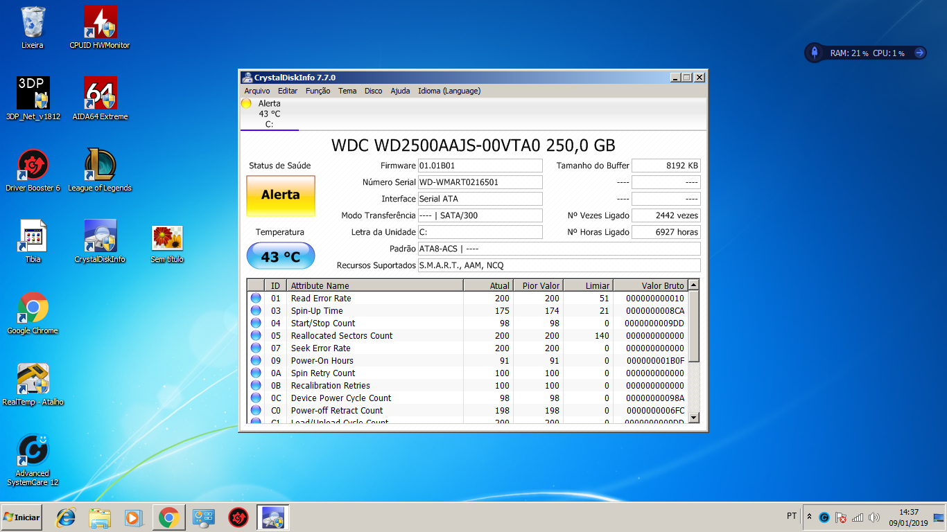This screenshot has height=532, width=947.
Task: Click the Driver Booster taskbar icon
Action: point(238,517)
